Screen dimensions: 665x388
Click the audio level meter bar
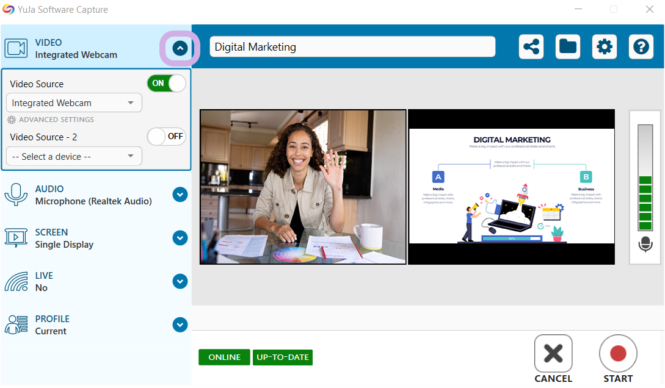[645, 178]
